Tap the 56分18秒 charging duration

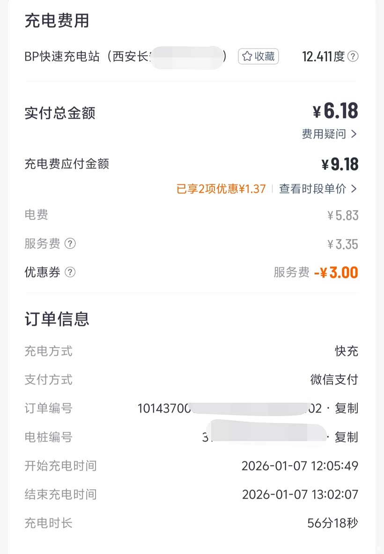click(332, 523)
